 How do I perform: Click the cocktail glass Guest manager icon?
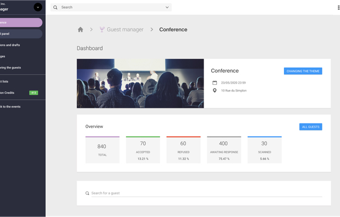(x=102, y=30)
